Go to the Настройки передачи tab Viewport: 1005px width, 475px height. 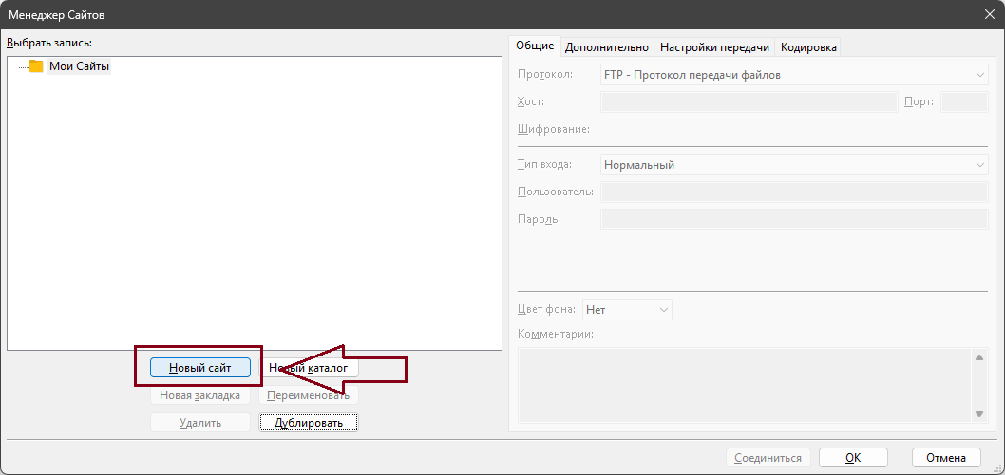point(714,47)
